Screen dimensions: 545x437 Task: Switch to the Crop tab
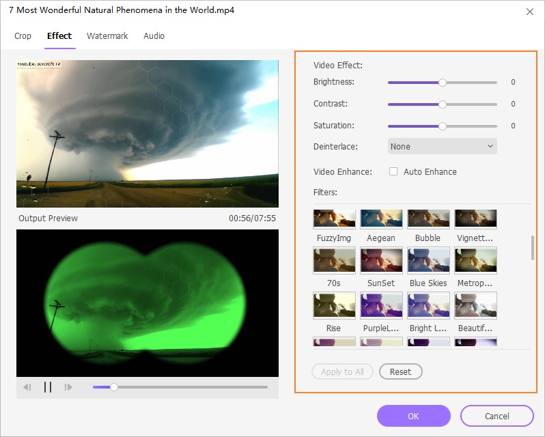pos(23,36)
